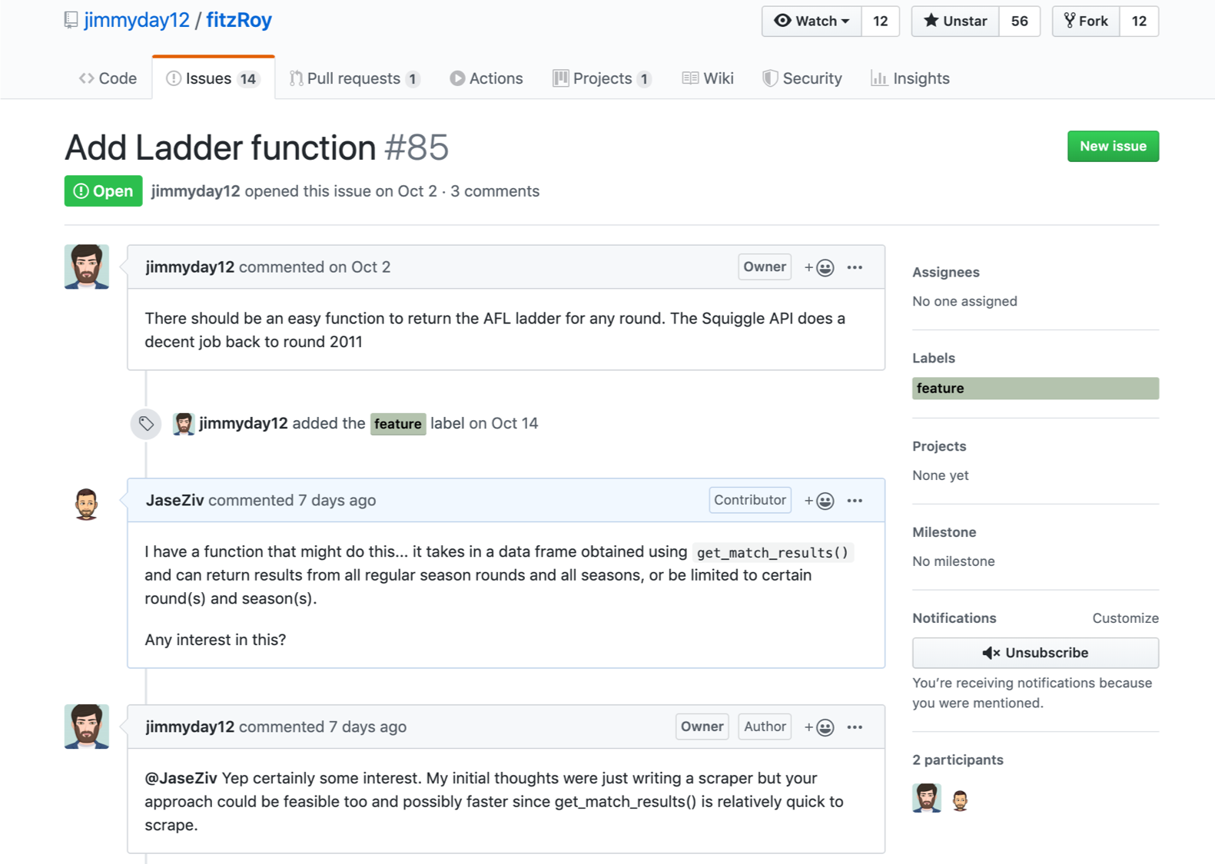Screen dimensions: 1215x864
Task: Click the stargazers count 56
Action: tap(1019, 22)
